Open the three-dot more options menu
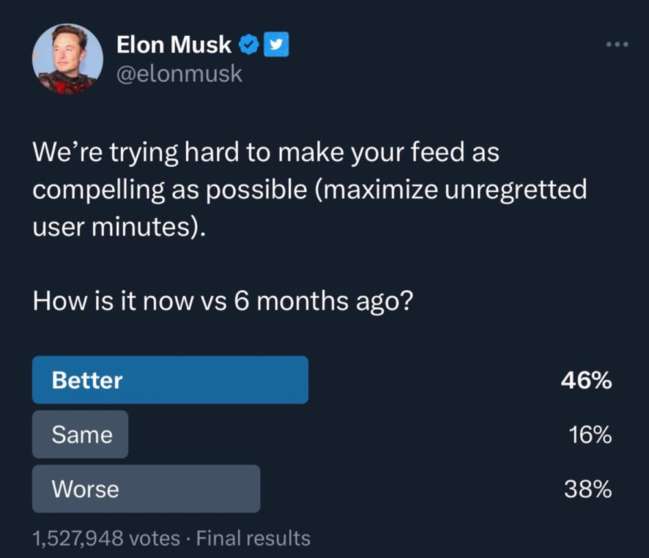This screenshot has height=558, width=649. tap(615, 44)
